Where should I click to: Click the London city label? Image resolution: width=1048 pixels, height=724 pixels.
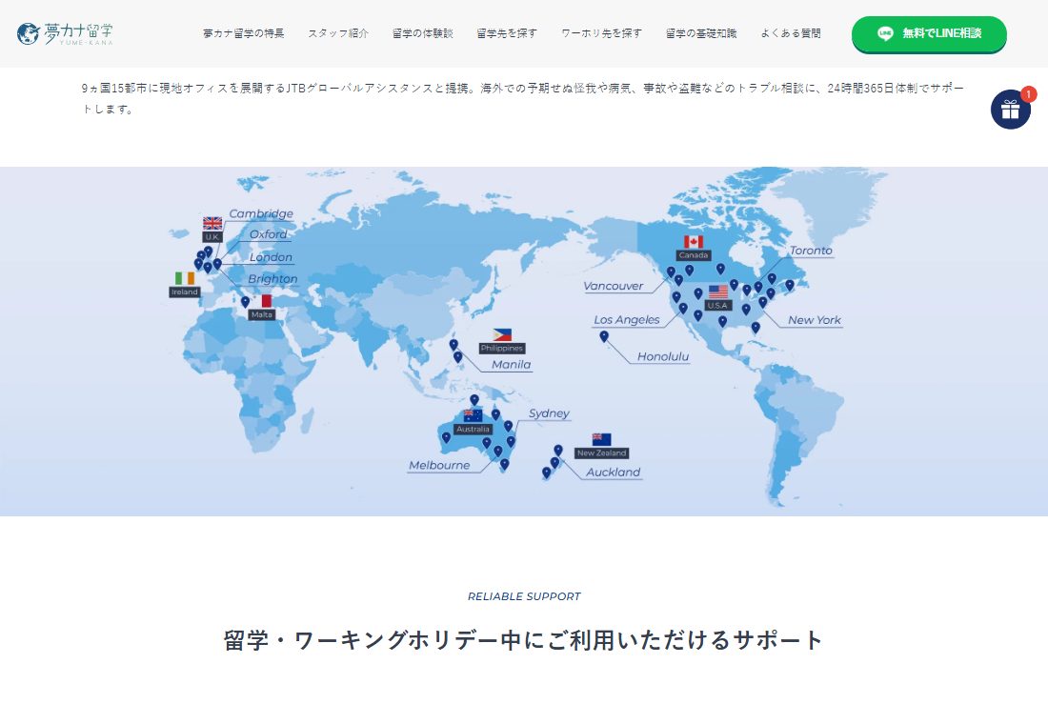click(271, 256)
